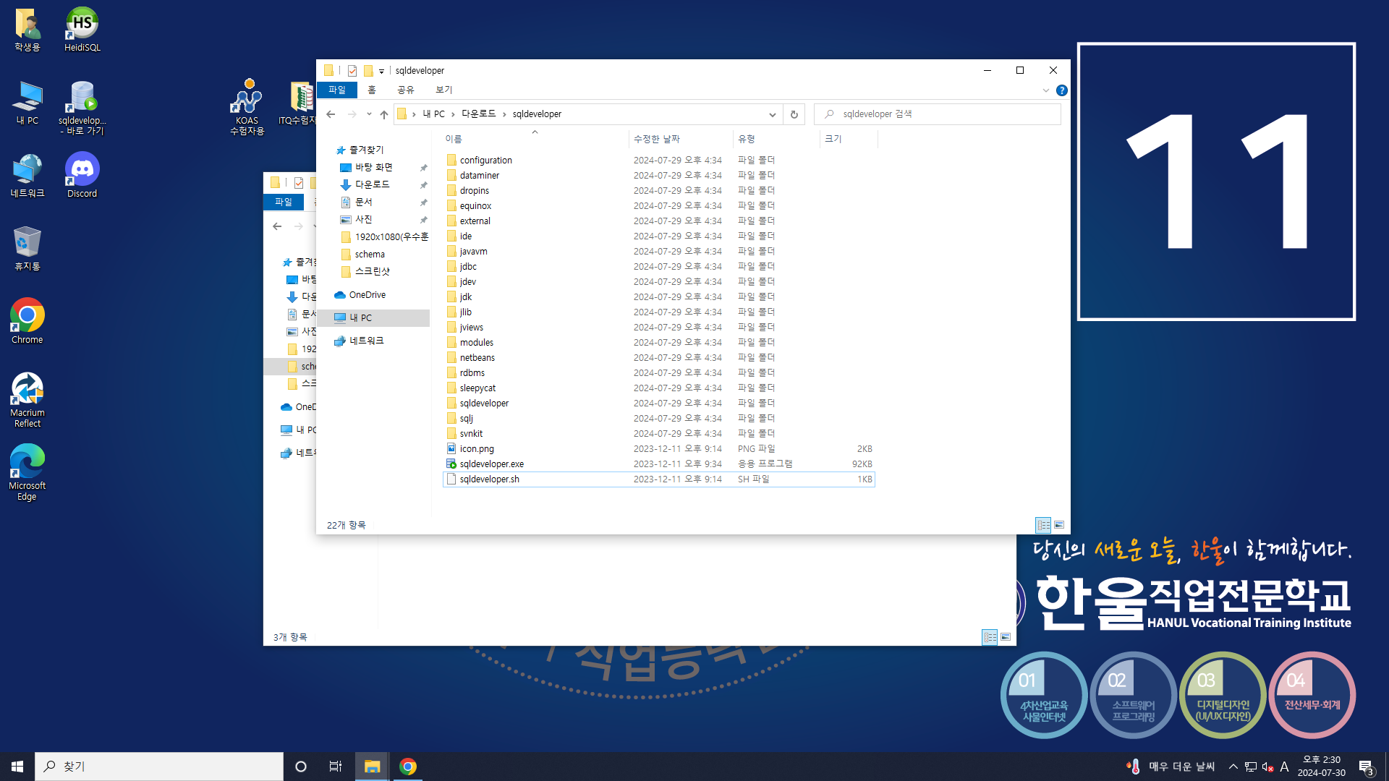Click the refresh button beside address bar
1389x781 pixels.
(x=794, y=114)
